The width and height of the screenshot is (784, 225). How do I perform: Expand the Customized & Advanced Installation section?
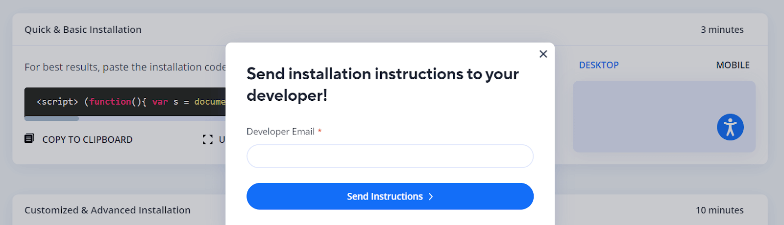click(x=107, y=210)
